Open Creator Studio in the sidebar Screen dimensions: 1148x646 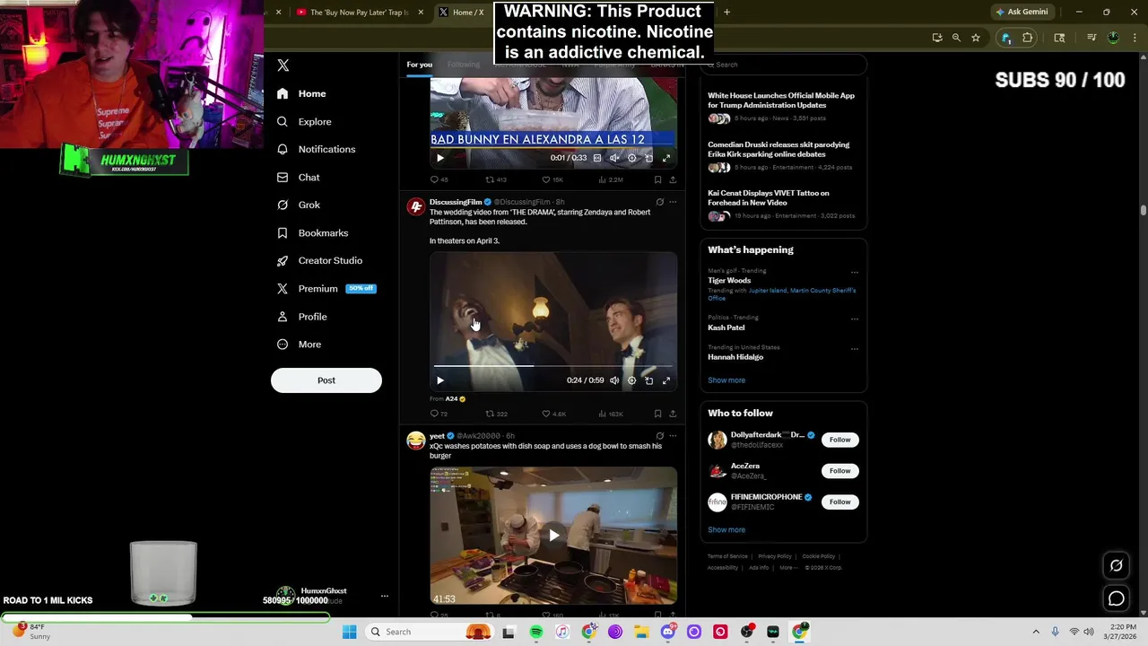click(x=319, y=261)
